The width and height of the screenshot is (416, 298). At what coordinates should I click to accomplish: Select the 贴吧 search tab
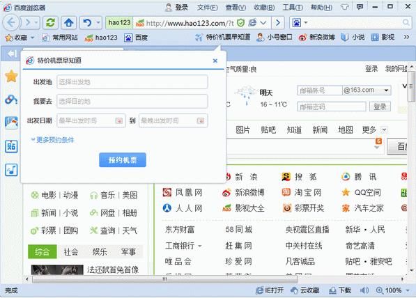(x=268, y=130)
